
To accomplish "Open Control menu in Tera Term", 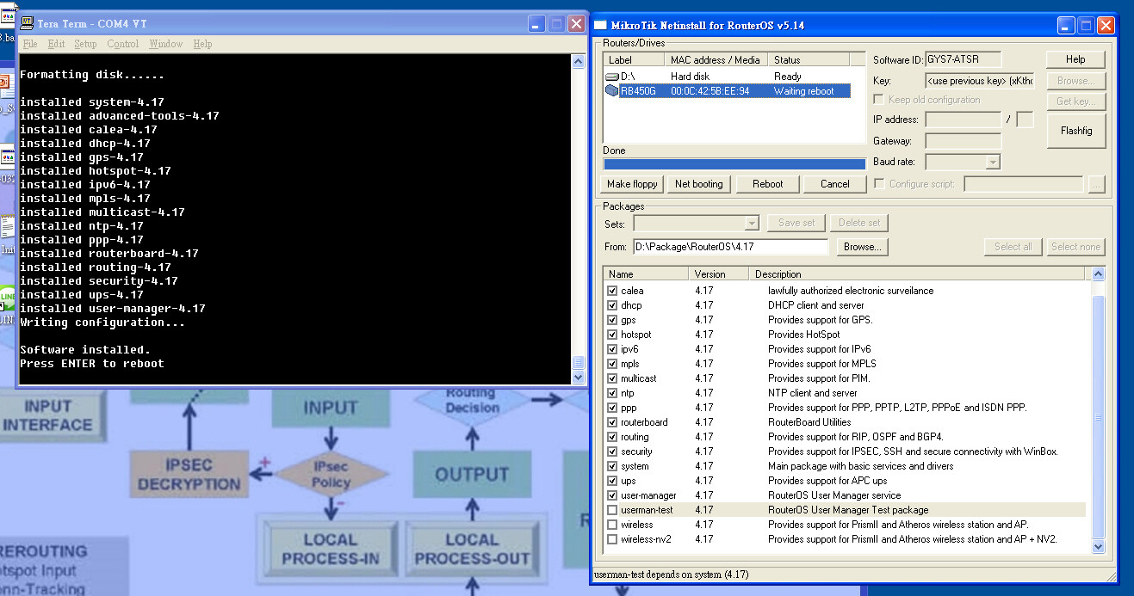I will [123, 44].
